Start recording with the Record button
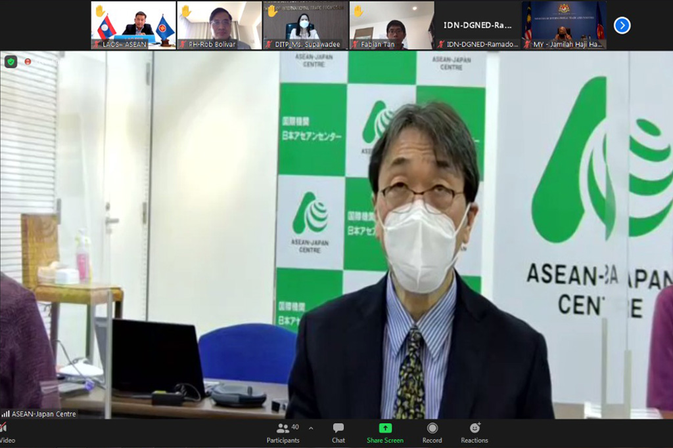Screen dimensions: 673x448 (x=432, y=433)
